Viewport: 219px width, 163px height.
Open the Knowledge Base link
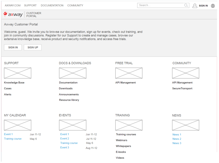tap(14, 83)
